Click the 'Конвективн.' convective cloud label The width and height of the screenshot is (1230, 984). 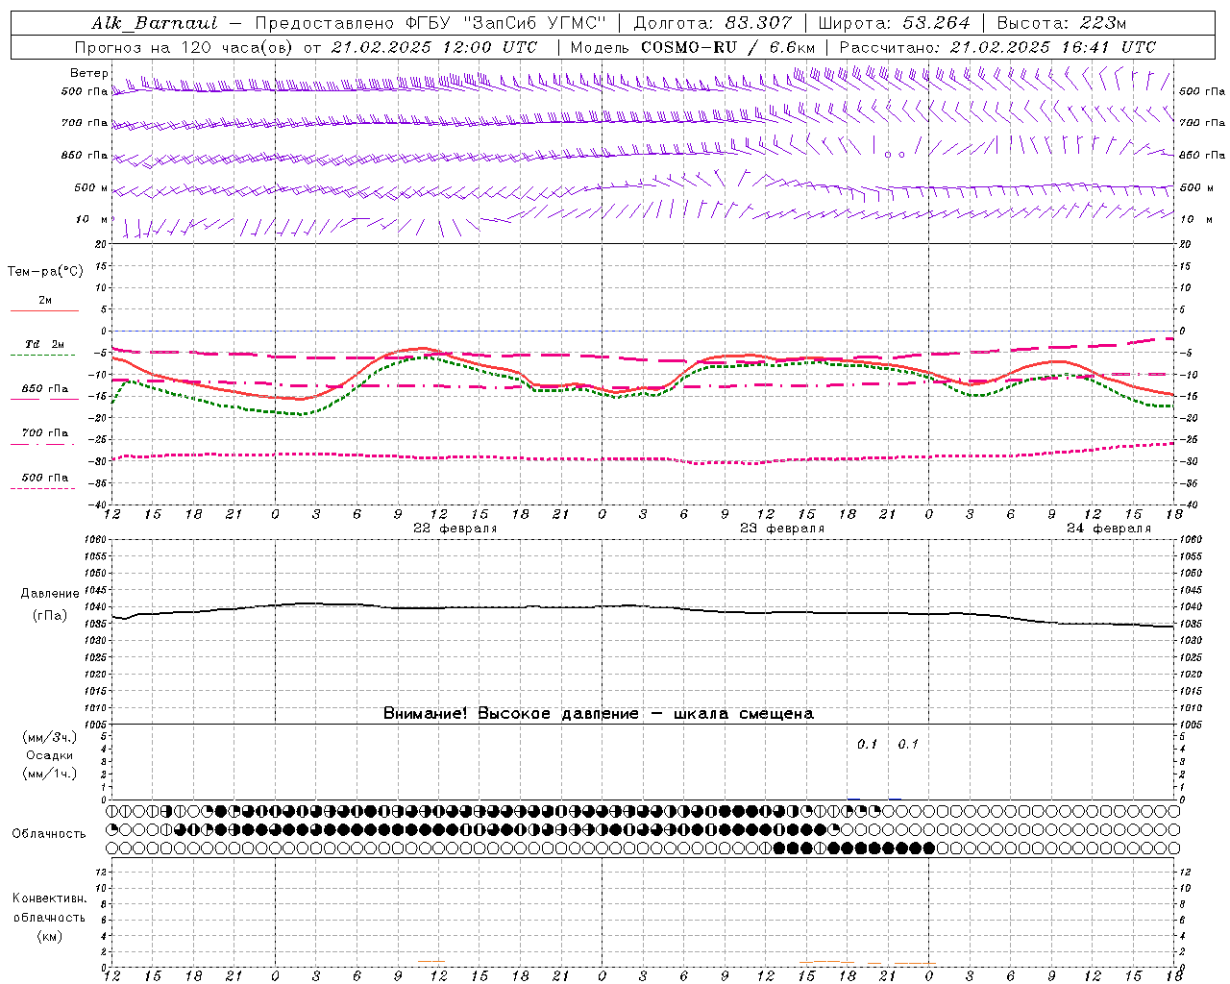pos(50,898)
